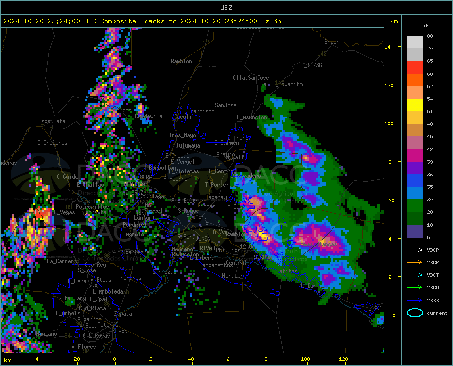Click the JUNIN place label

pyautogui.click(x=203, y=239)
